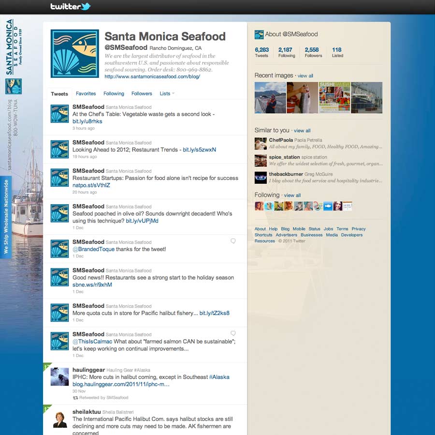Click avatar on holiday season tweet
Screen dimensions: 435x435
click(59, 277)
